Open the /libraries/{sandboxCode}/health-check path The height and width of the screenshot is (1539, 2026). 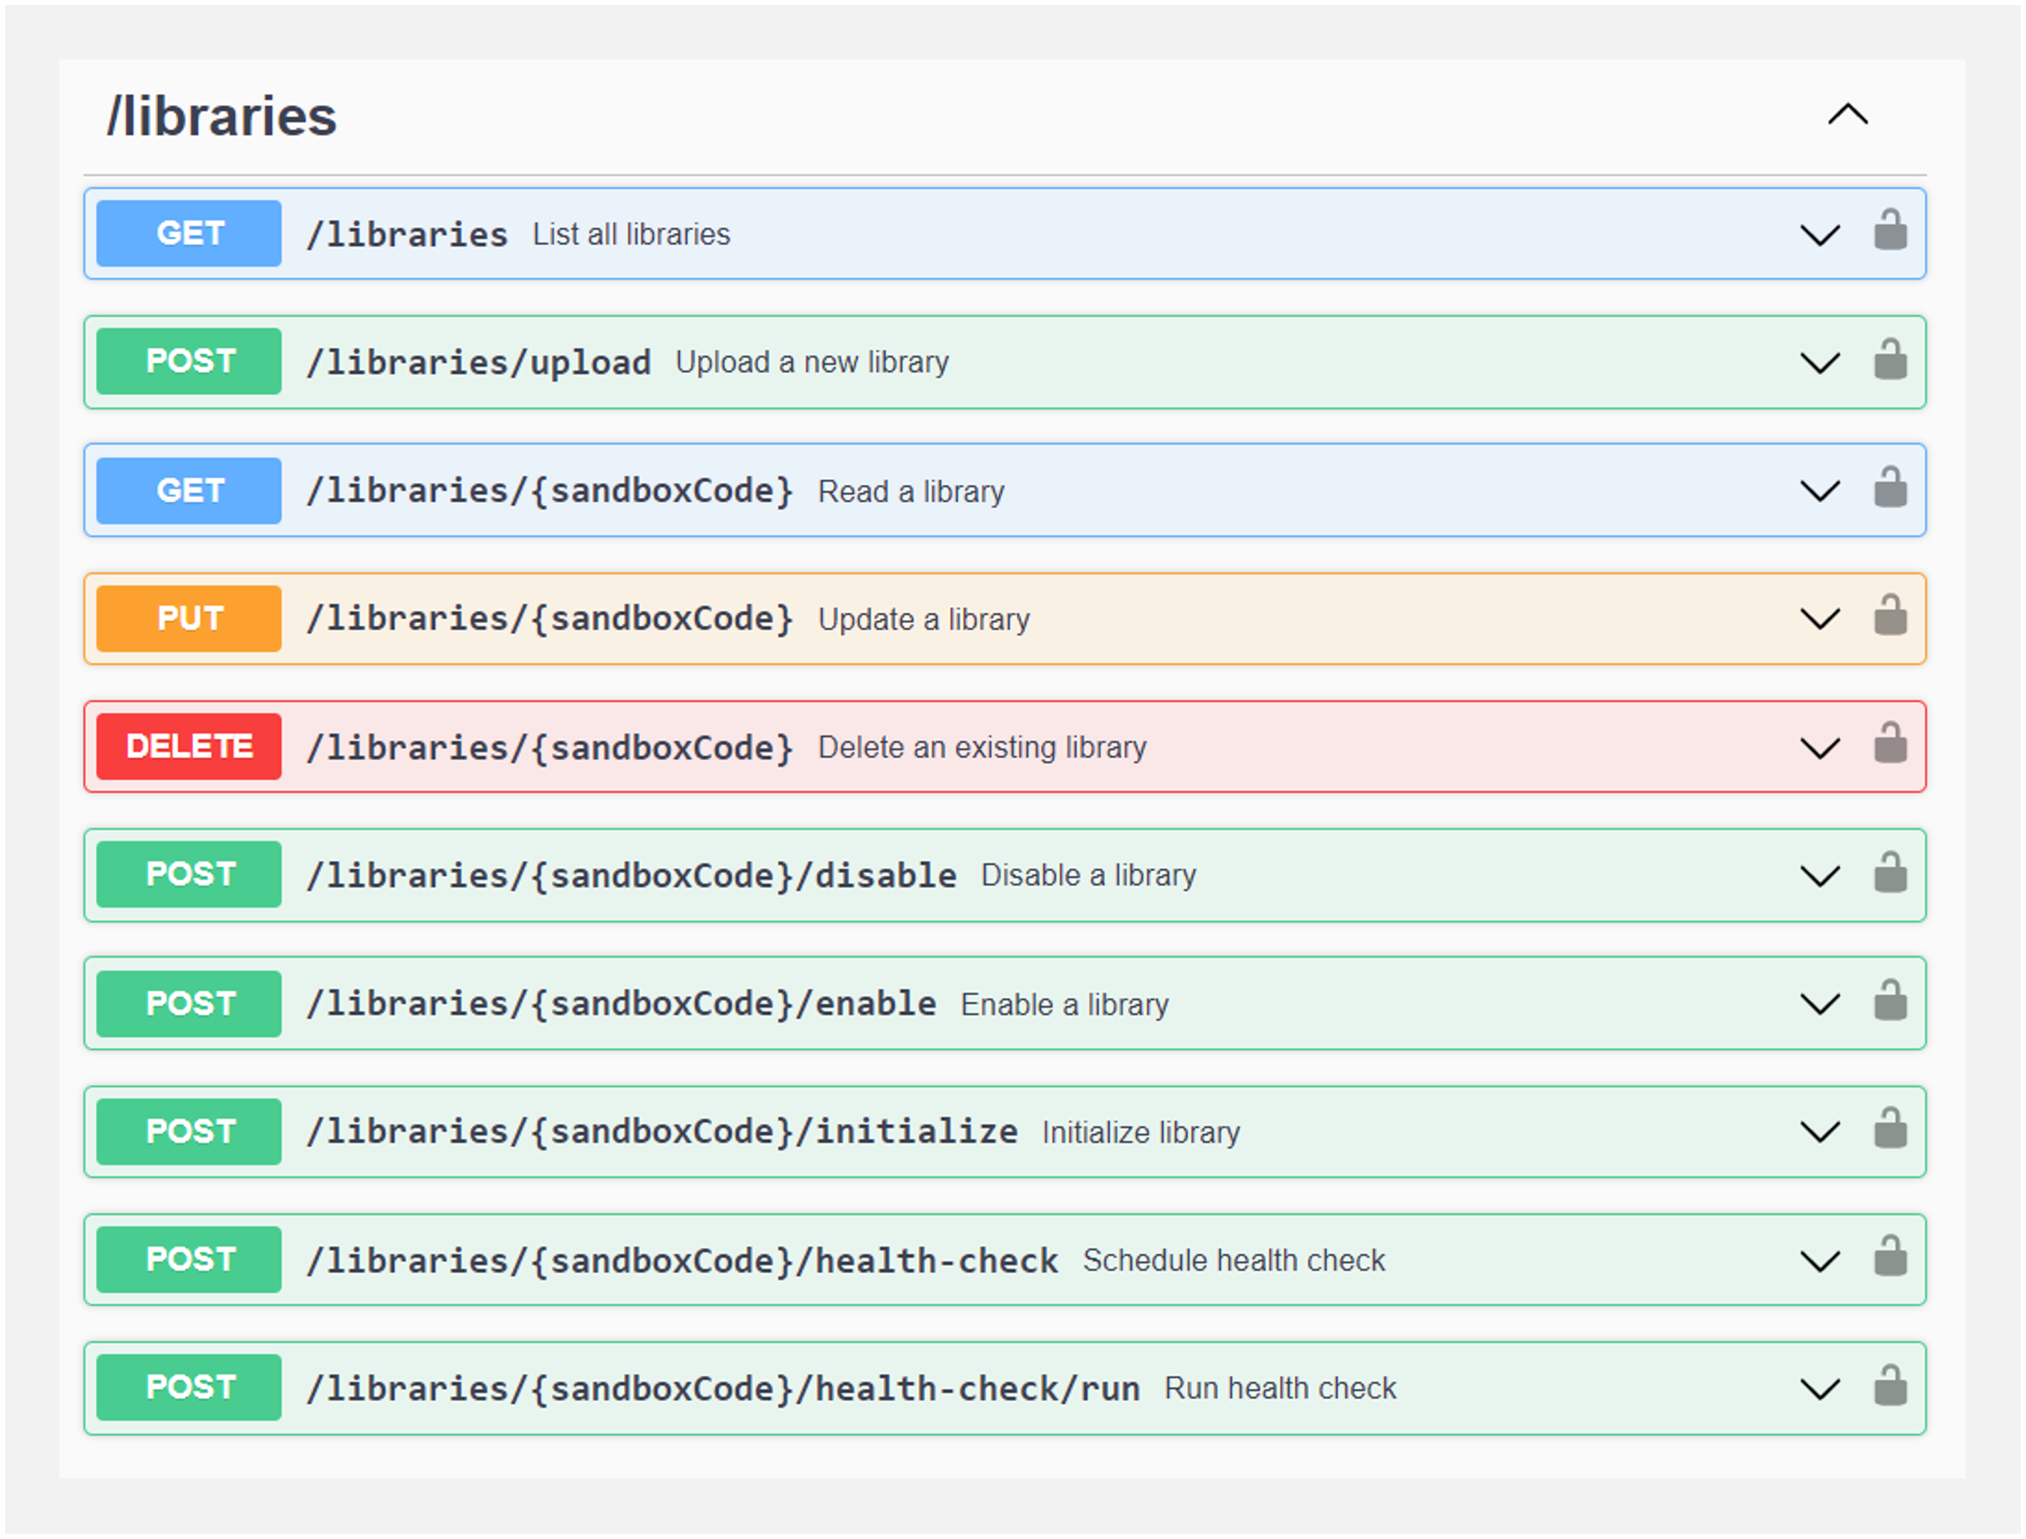pos(682,1262)
